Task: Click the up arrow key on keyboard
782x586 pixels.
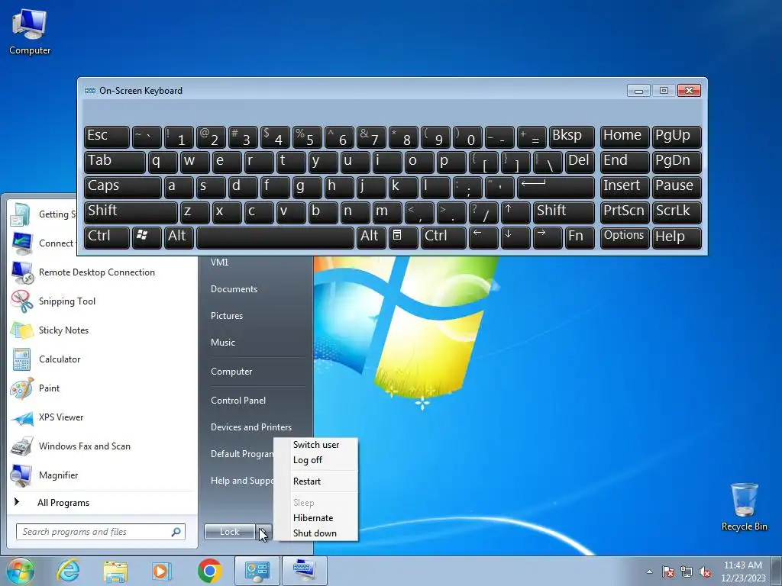Action: point(515,212)
